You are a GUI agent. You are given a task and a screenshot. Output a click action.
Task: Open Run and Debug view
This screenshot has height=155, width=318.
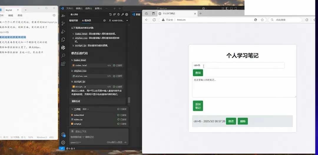[x=63, y=31]
